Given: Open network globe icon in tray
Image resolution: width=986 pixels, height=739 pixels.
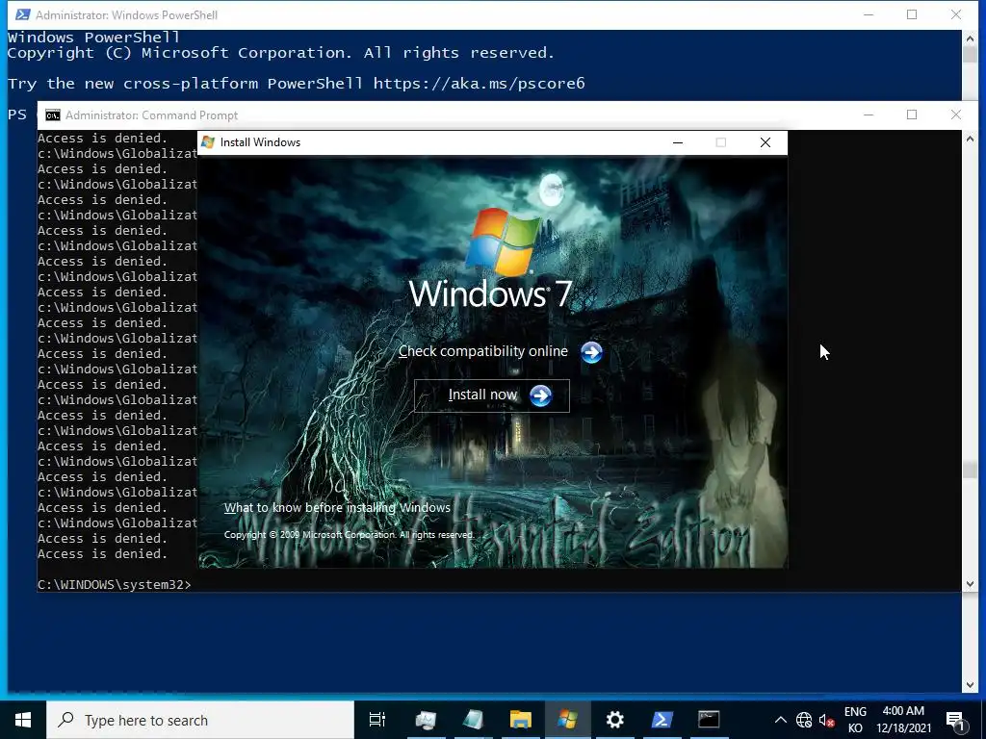Looking at the screenshot, I should 804,720.
